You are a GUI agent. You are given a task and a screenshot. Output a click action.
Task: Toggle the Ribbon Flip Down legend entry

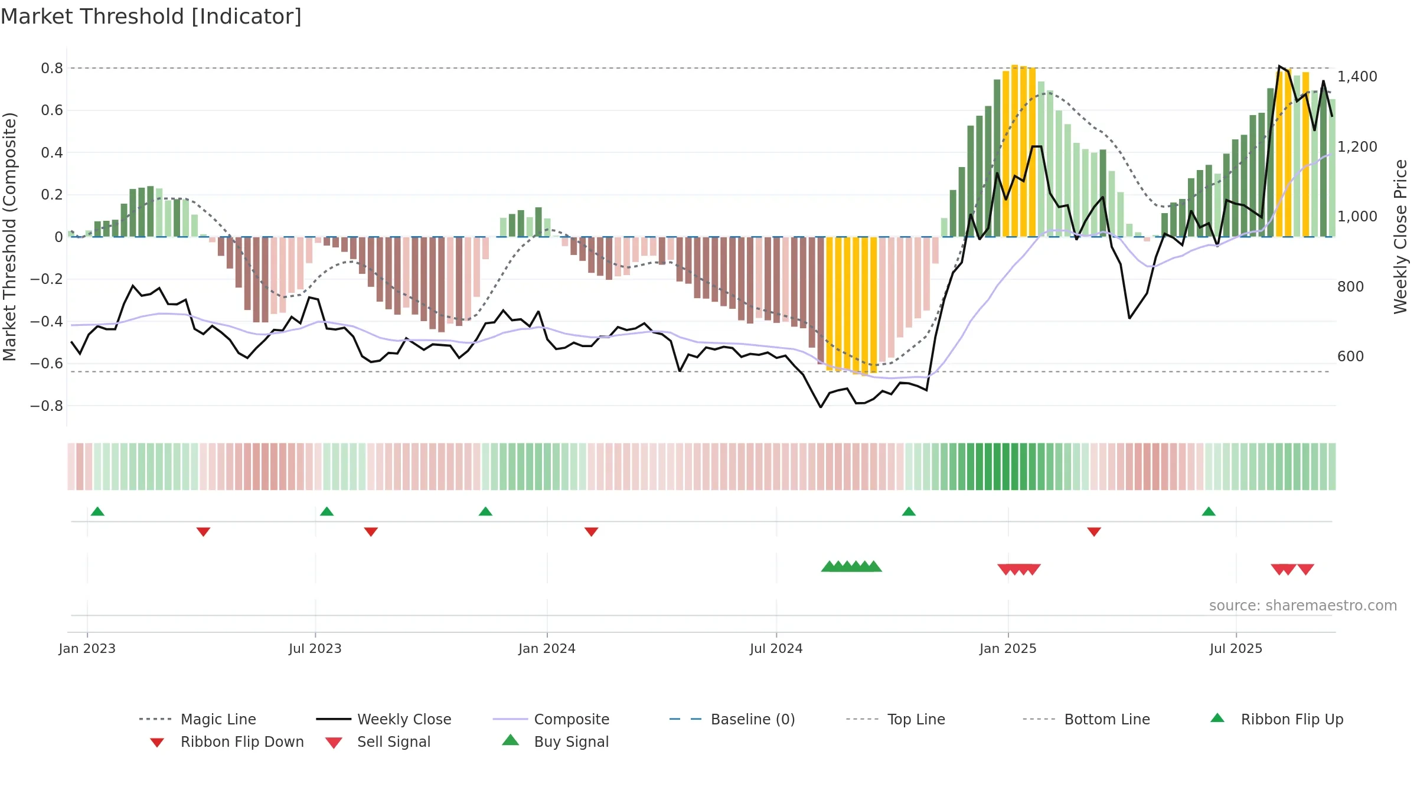[x=227, y=742]
